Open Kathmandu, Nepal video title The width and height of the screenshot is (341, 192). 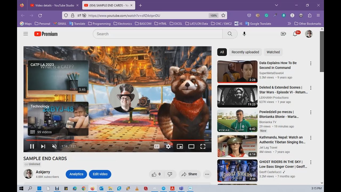click(282, 140)
